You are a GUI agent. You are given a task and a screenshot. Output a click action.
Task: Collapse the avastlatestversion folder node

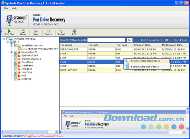coord(12,46)
